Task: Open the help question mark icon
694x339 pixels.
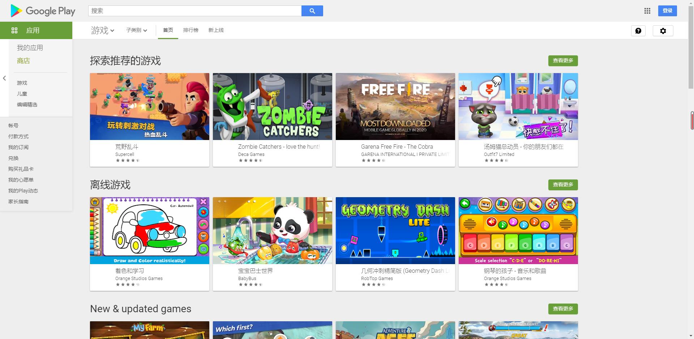Action: (x=638, y=31)
